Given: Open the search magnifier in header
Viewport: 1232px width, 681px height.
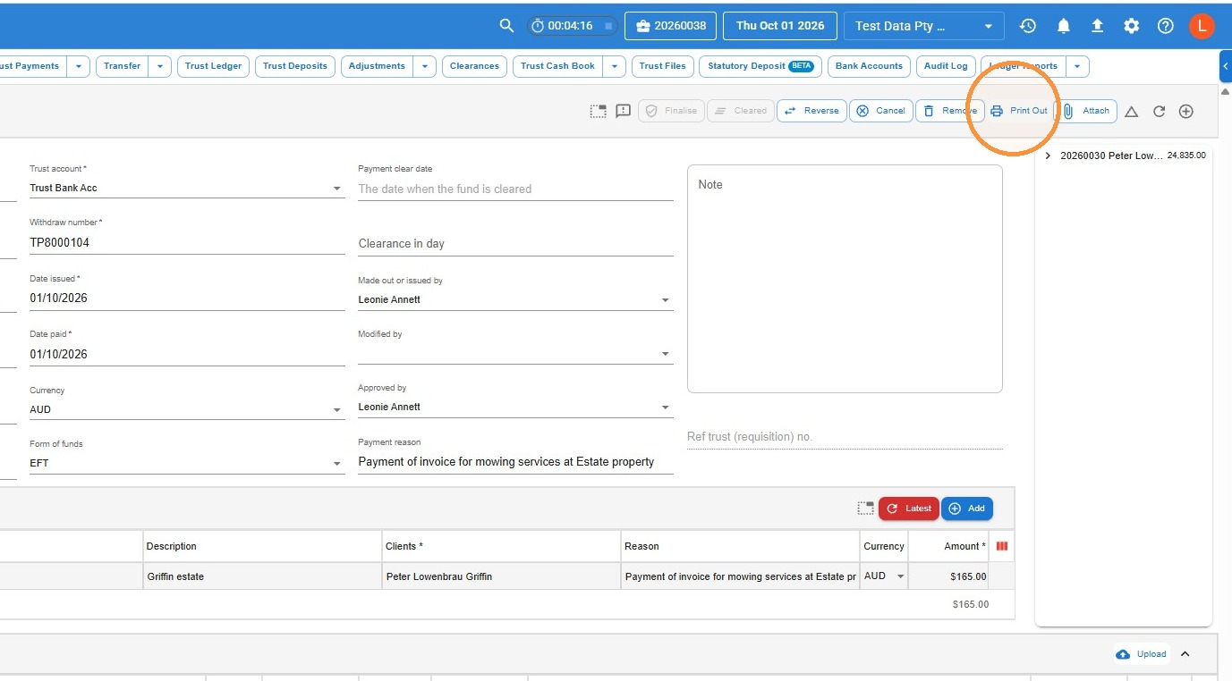Looking at the screenshot, I should [x=506, y=26].
